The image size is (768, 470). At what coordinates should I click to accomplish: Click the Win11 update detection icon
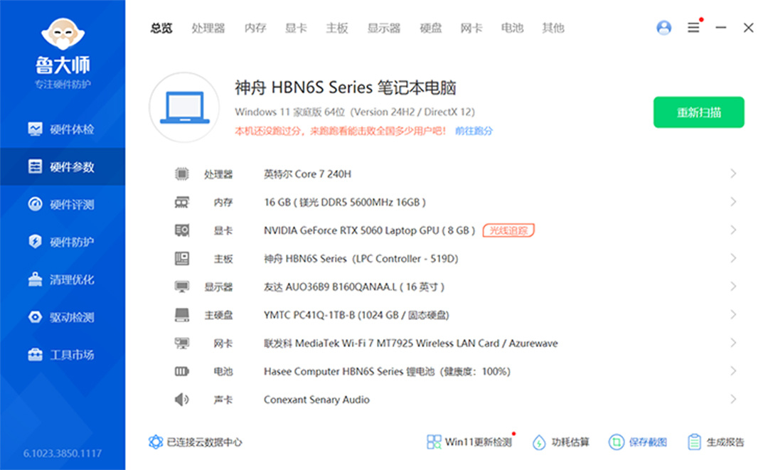pyautogui.click(x=434, y=442)
